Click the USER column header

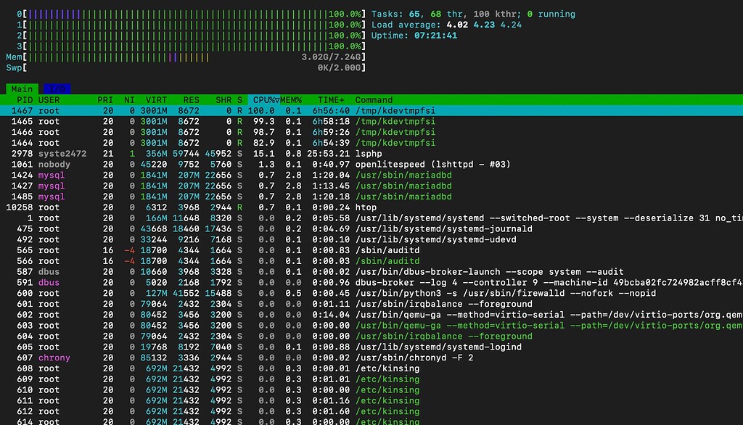click(49, 100)
